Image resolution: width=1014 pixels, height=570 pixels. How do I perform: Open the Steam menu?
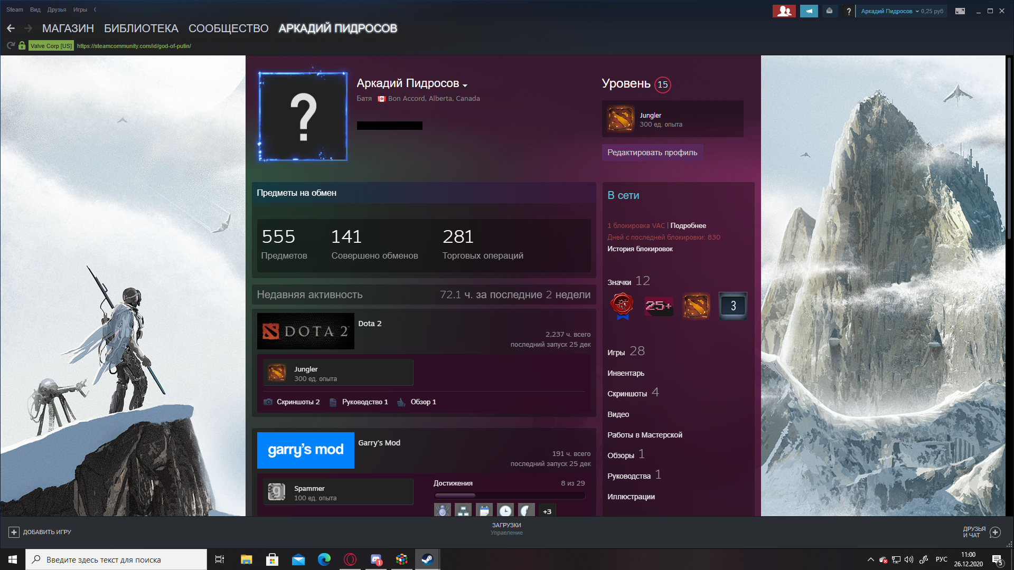(x=15, y=9)
